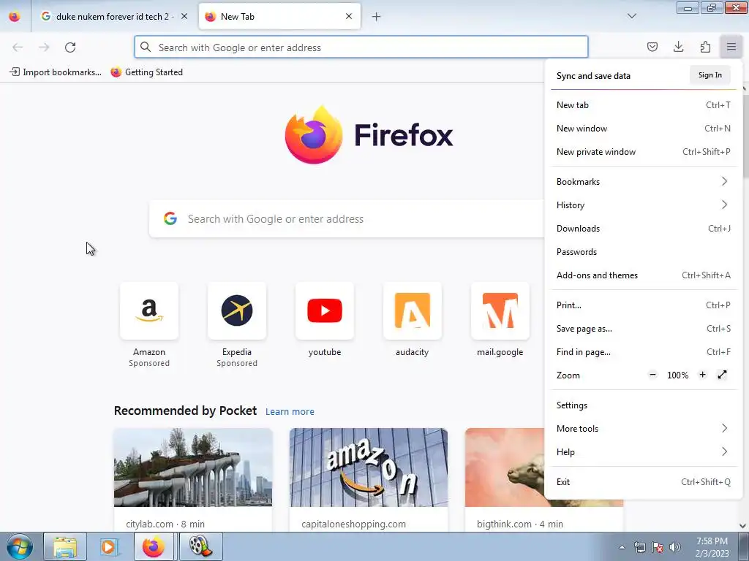Viewport: 749px width, 561px height.
Task: Open the bigthink.com article thumbnail
Action: [505, 467]
